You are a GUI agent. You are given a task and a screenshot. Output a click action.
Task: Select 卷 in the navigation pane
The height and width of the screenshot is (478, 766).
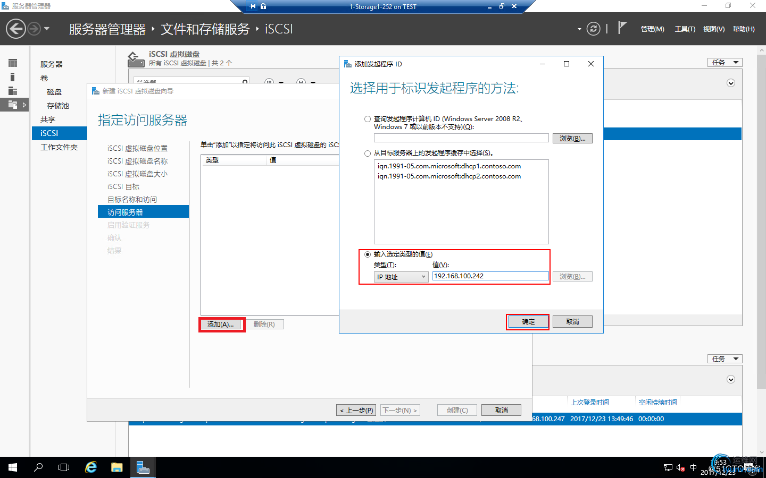[44, 78]
